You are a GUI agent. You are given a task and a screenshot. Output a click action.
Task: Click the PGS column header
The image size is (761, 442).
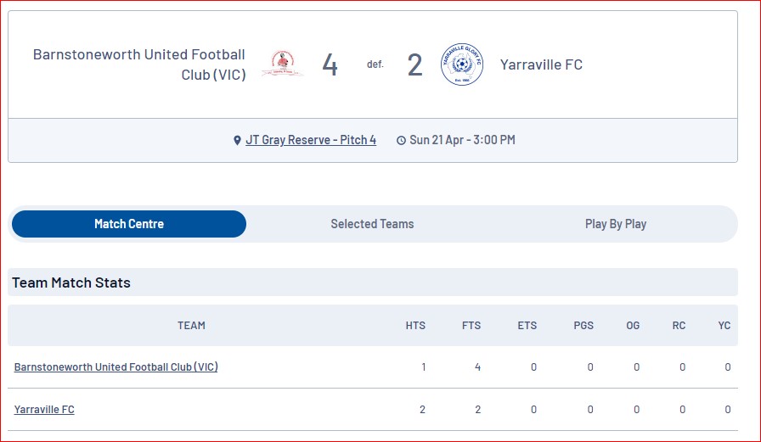coord(583,325)
